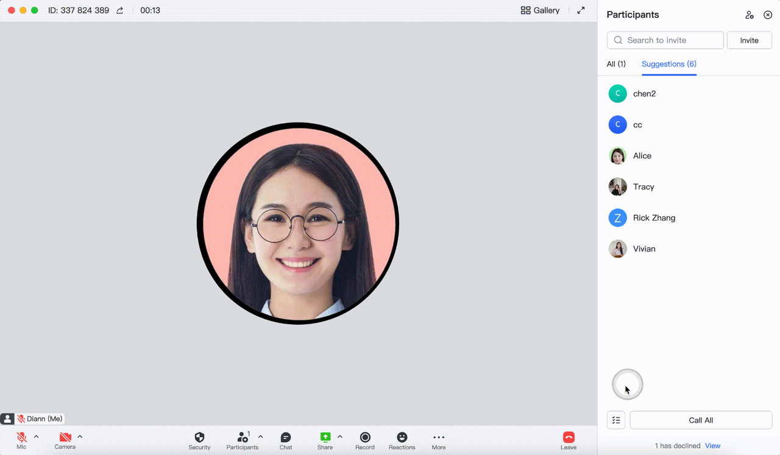View who has declined
Image resolution: width=780 pixels, height=455 pixels.
pyautogui.click(x=712, y=445)
